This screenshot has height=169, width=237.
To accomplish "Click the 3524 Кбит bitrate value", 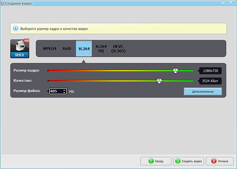I will click(210, 81).
